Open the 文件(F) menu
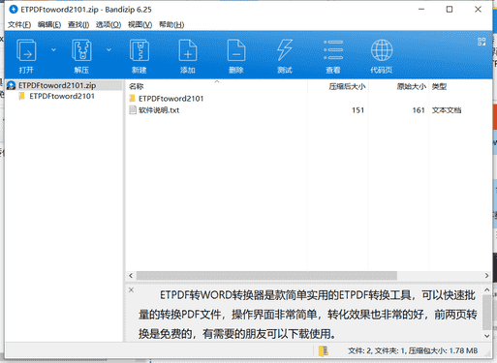 [19, 24]
